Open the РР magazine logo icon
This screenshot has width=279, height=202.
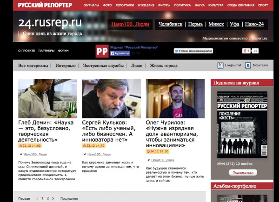[x=102, y=51]
